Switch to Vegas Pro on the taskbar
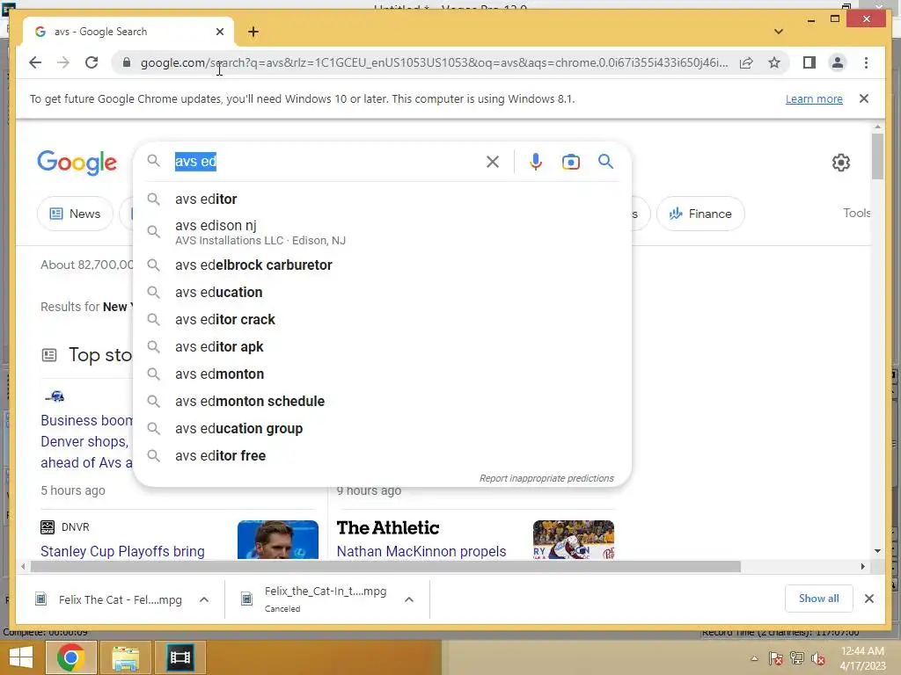Image resolution: width=901 pixels, height=675 pixels. click(x=179, y=657)
